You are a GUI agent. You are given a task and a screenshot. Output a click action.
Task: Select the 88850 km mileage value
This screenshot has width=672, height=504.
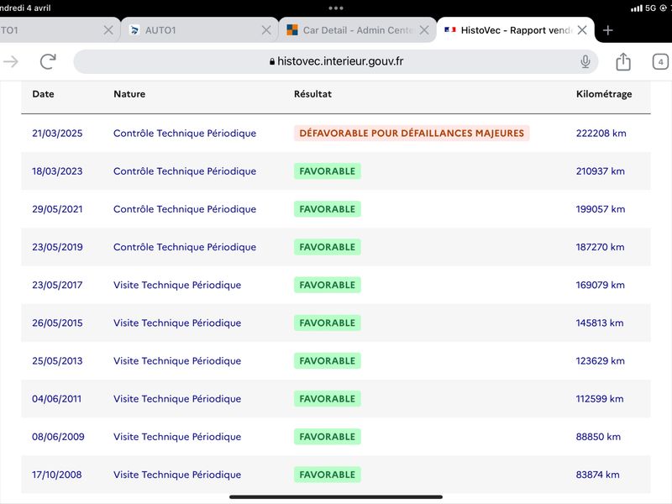coord(598,437)
